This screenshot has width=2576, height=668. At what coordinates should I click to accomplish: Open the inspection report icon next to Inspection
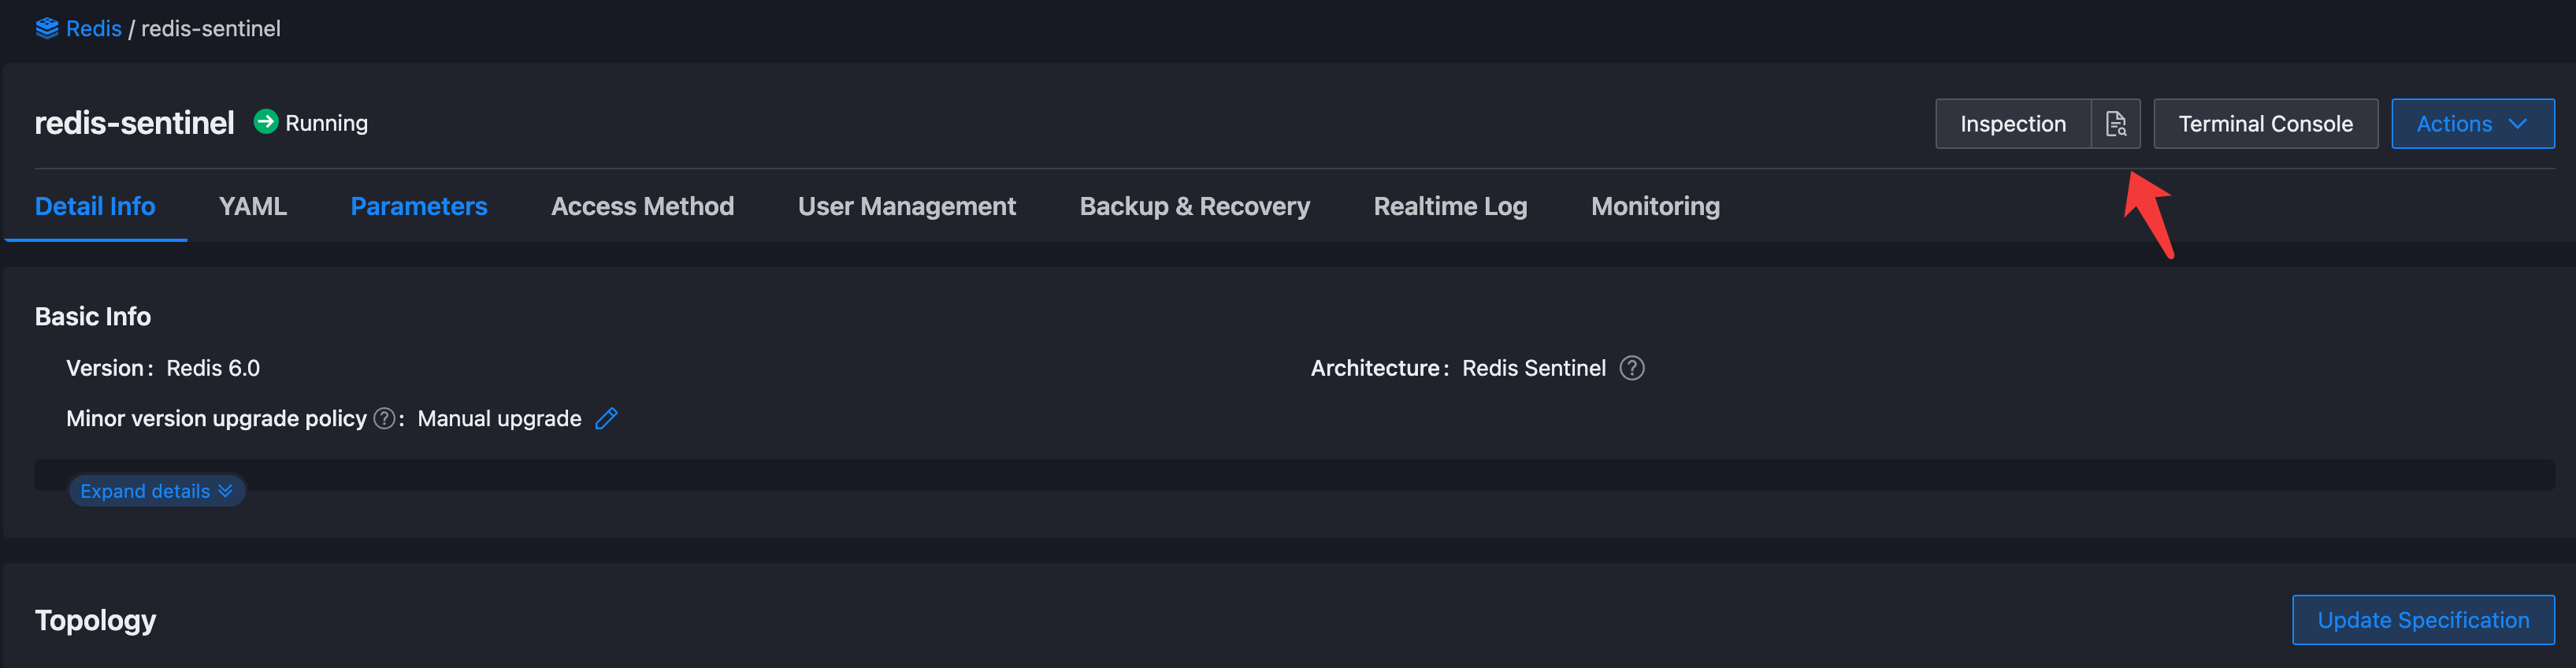pyautogui.click(x=2116, y=123)
